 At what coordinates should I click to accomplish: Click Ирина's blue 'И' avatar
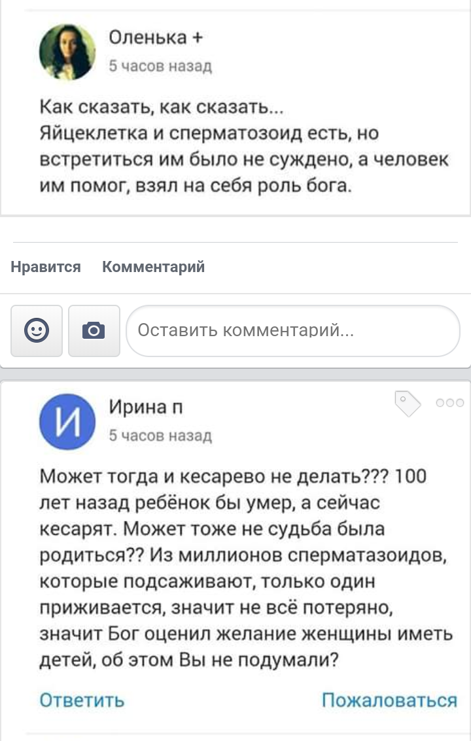(67, 421)
